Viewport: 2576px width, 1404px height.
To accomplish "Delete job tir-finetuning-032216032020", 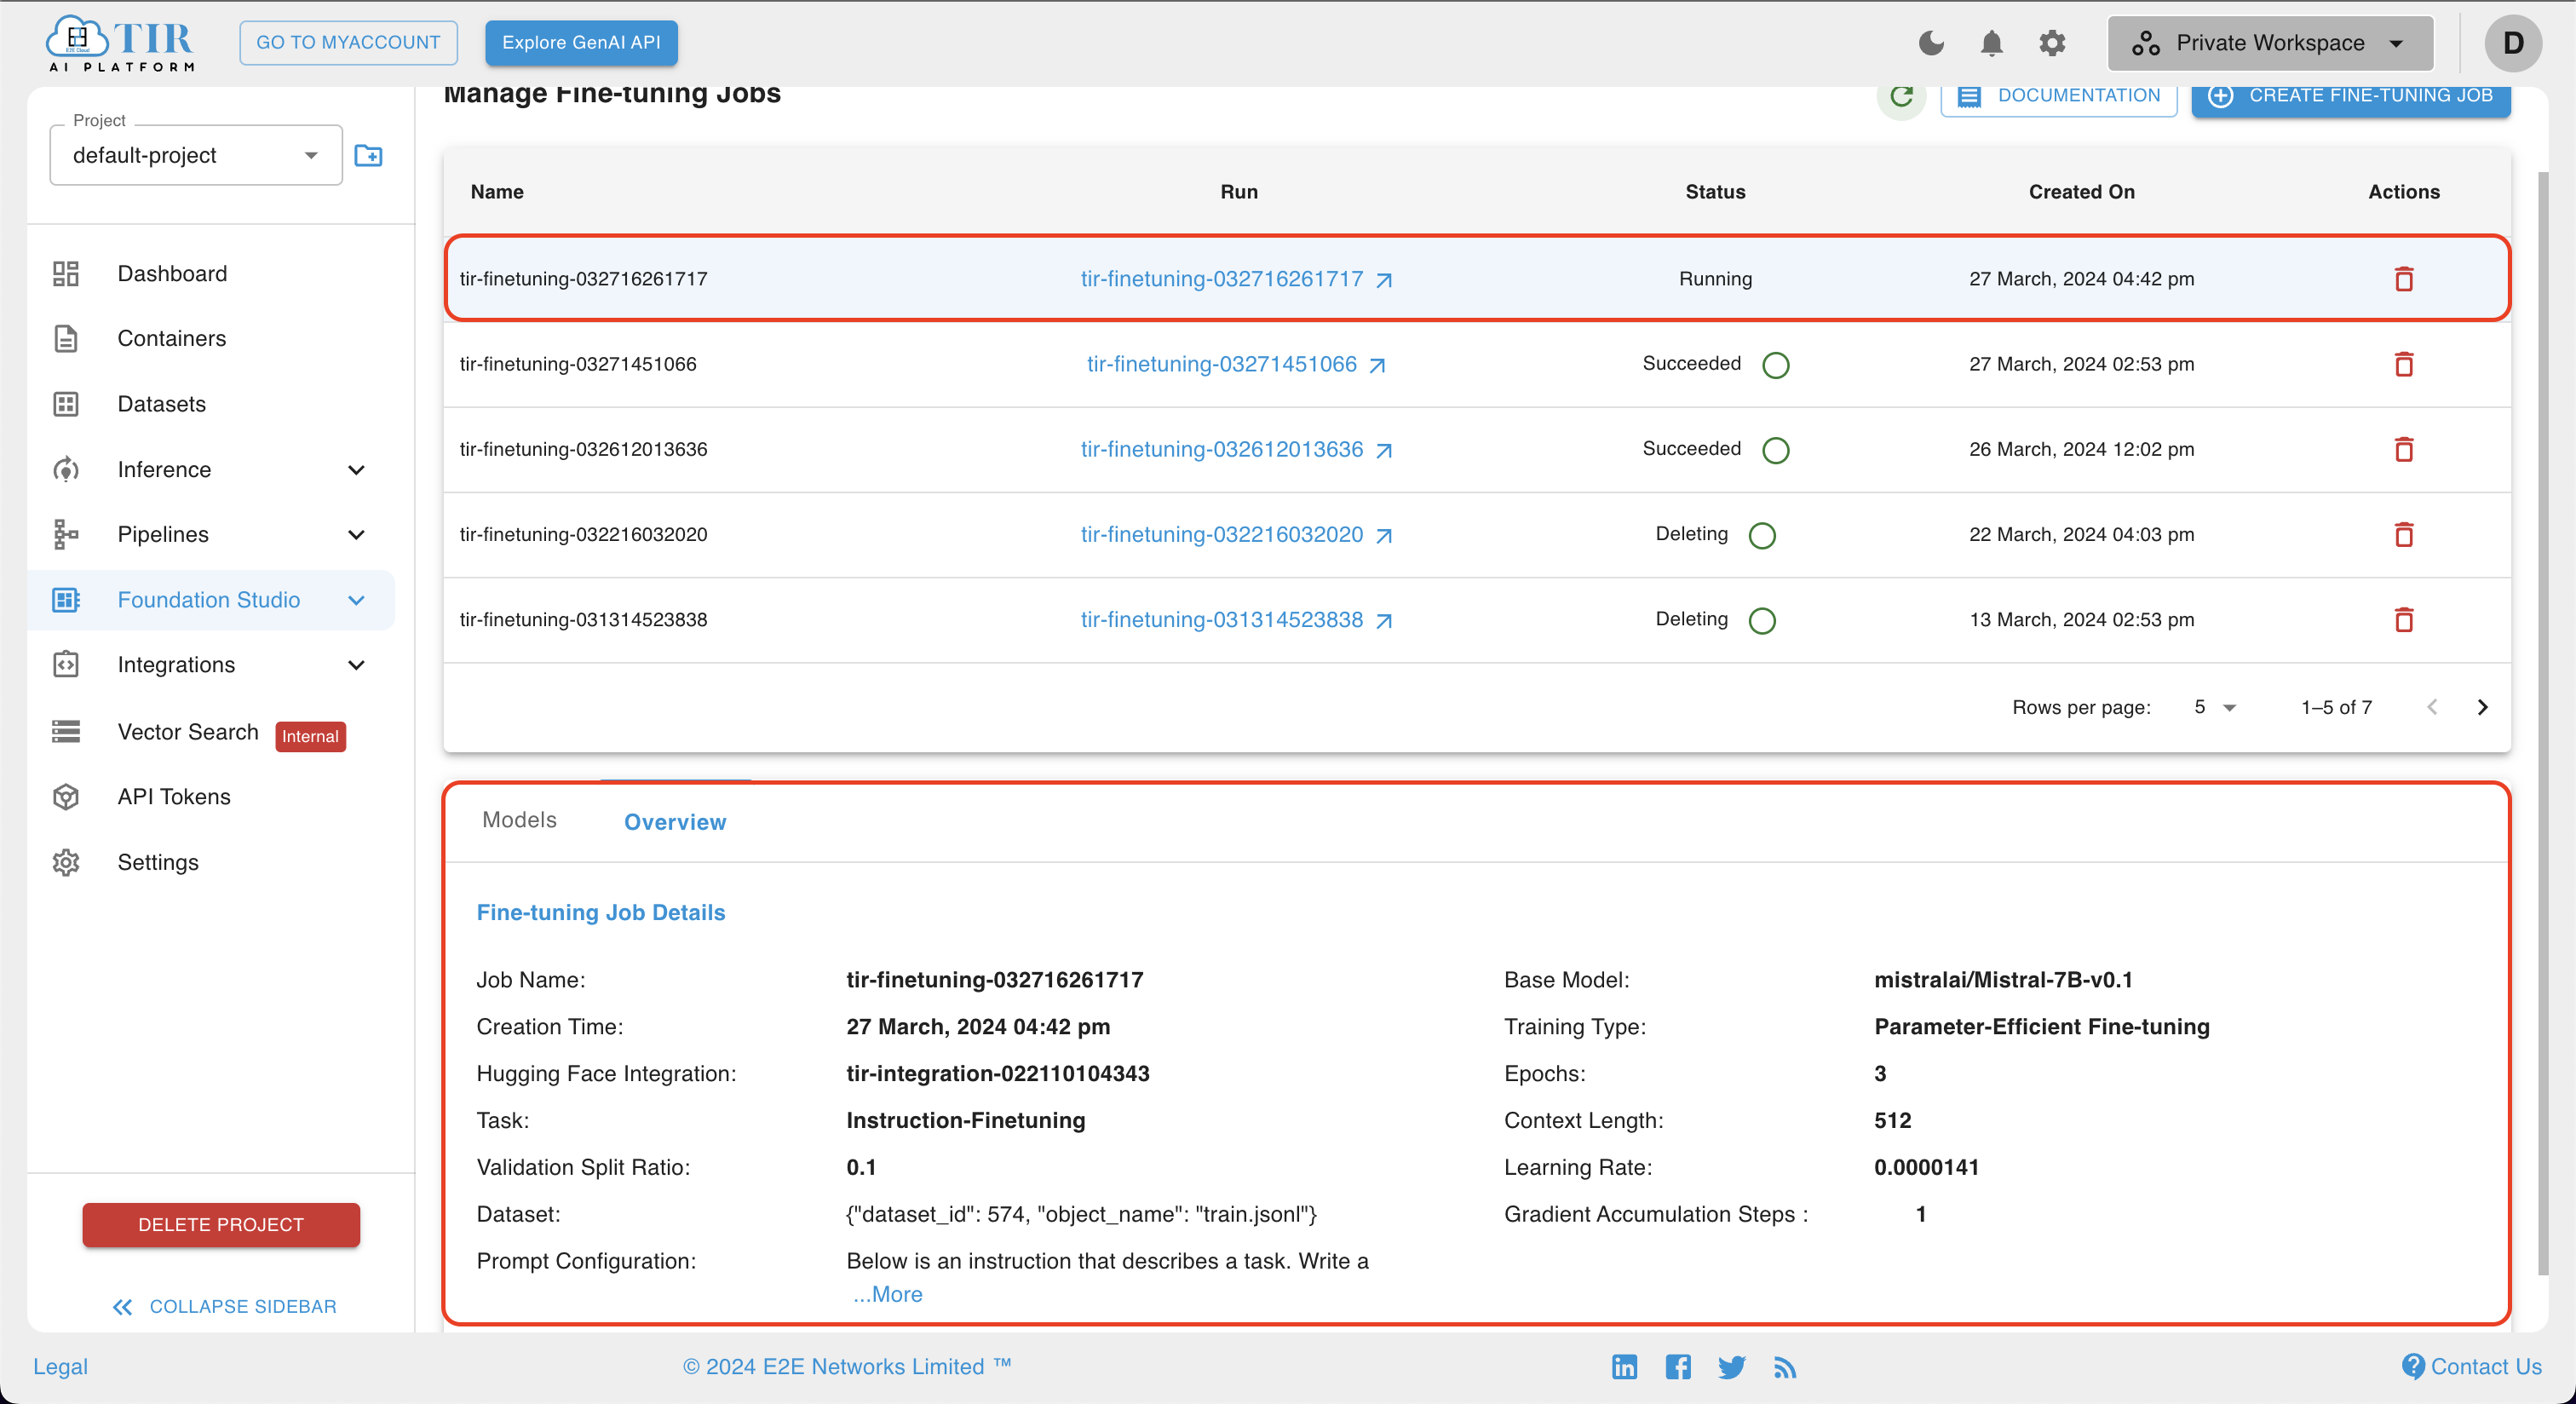I will point(2403,534).
